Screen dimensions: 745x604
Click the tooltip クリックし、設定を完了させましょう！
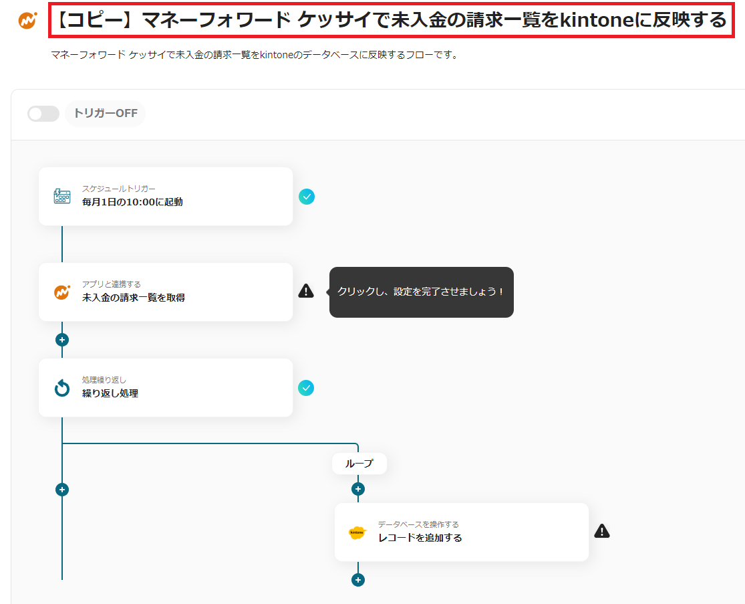click(422, 292)
